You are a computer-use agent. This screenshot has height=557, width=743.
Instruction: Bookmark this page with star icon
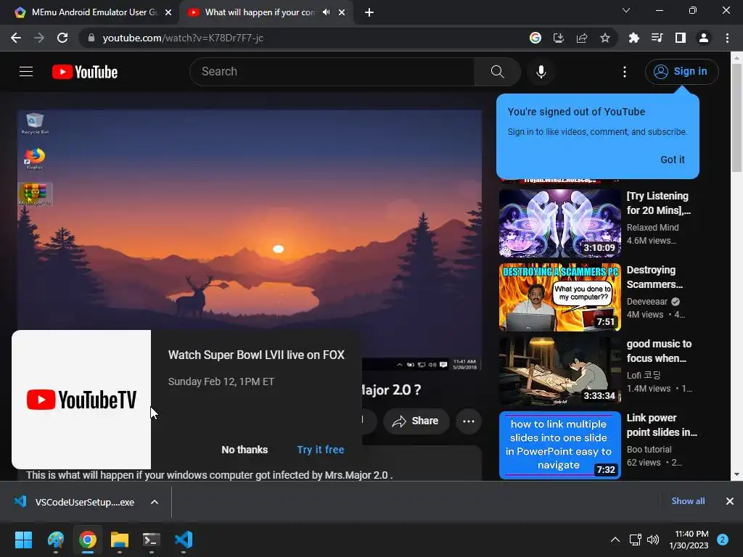605,38
